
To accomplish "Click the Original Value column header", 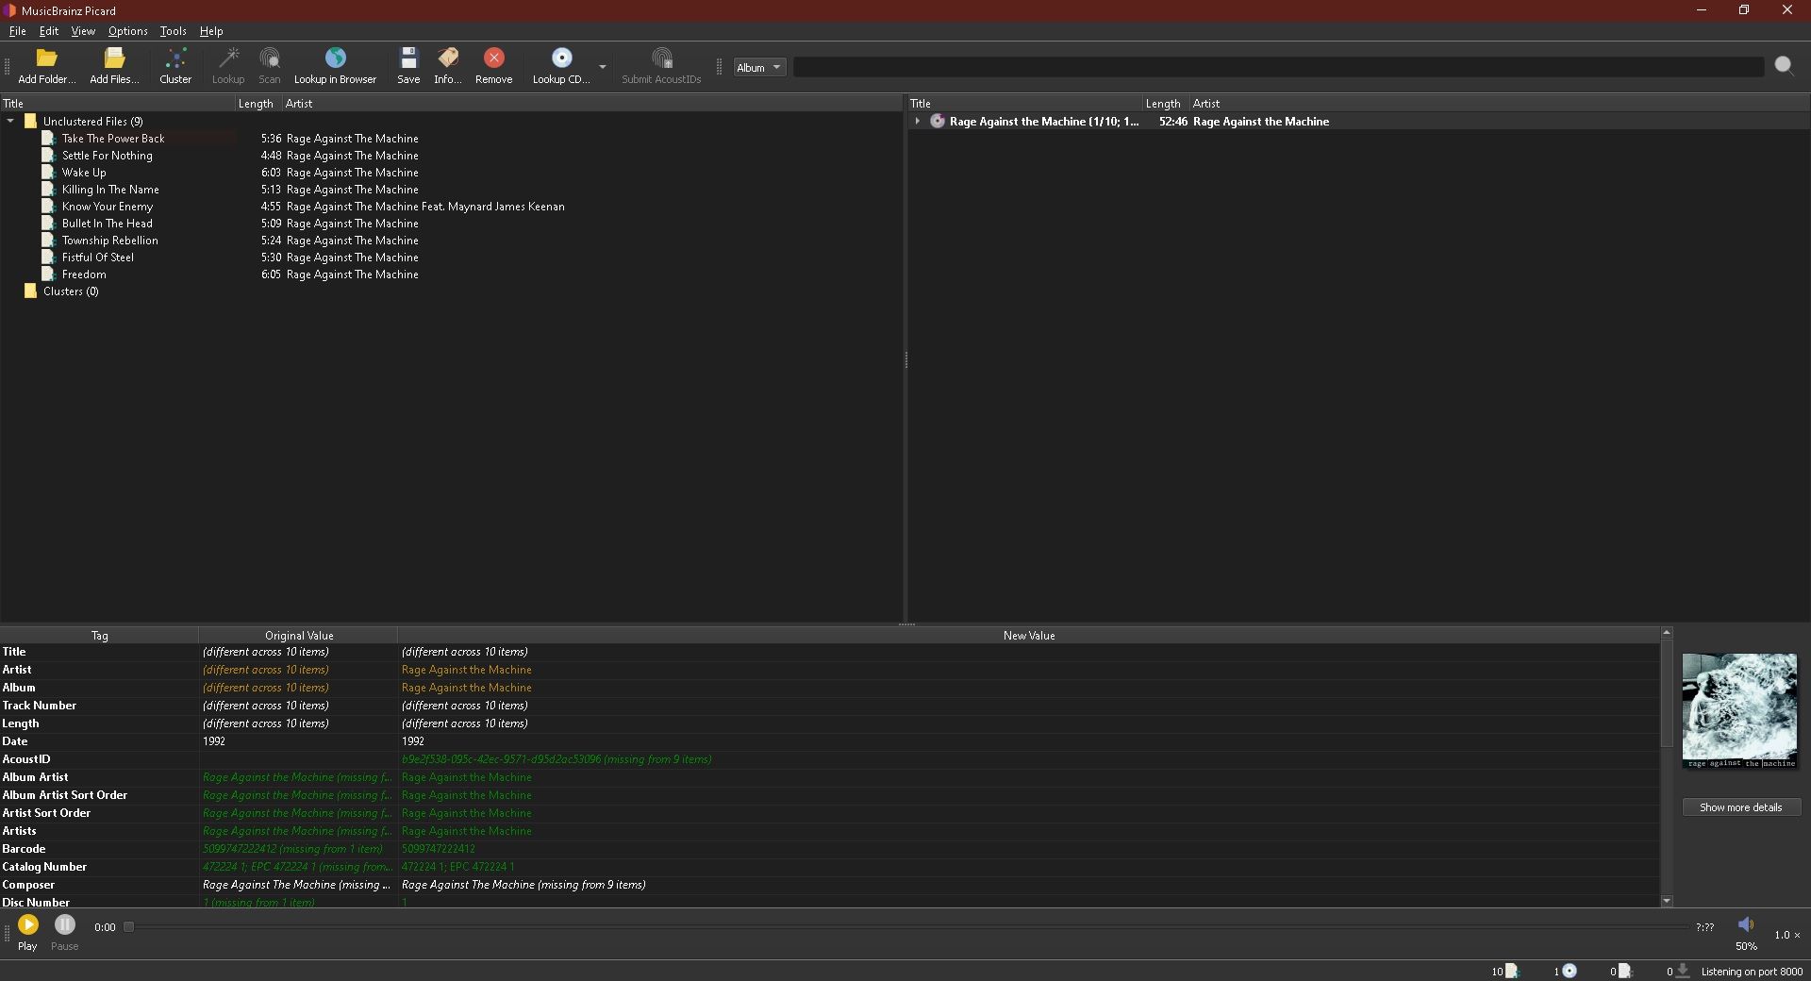I will [x=298, y=636].
